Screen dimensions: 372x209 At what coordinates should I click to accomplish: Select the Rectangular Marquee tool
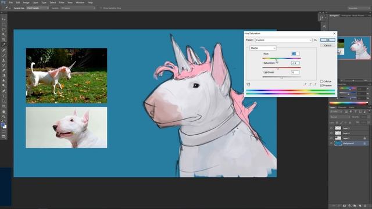coord(3,24)
